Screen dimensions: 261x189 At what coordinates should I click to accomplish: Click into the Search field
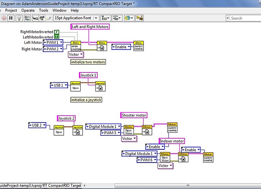245,18
